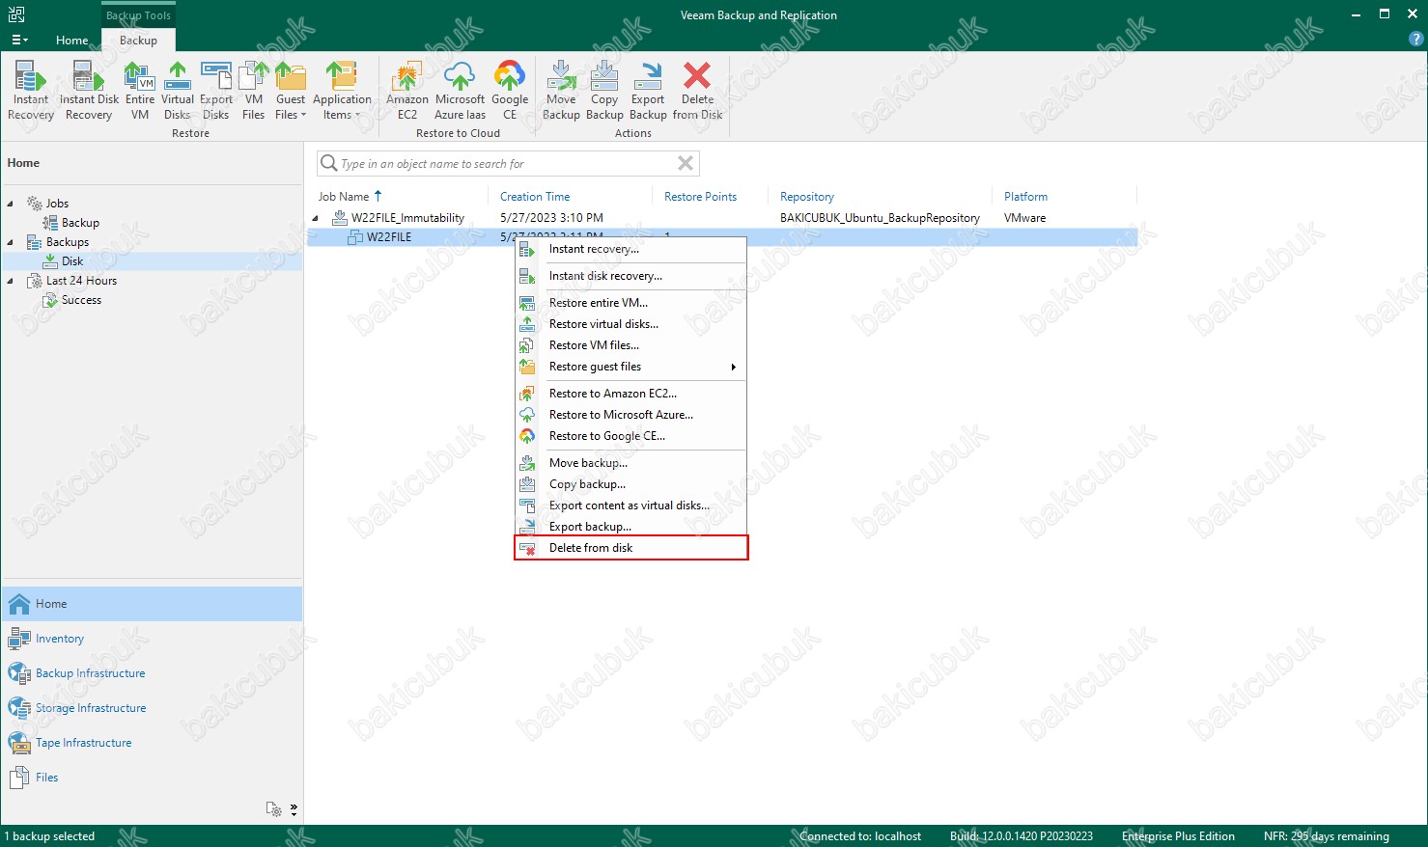Select the W22FILE backup item
The image size is (1428, 847).
click(x=722, y=237)
